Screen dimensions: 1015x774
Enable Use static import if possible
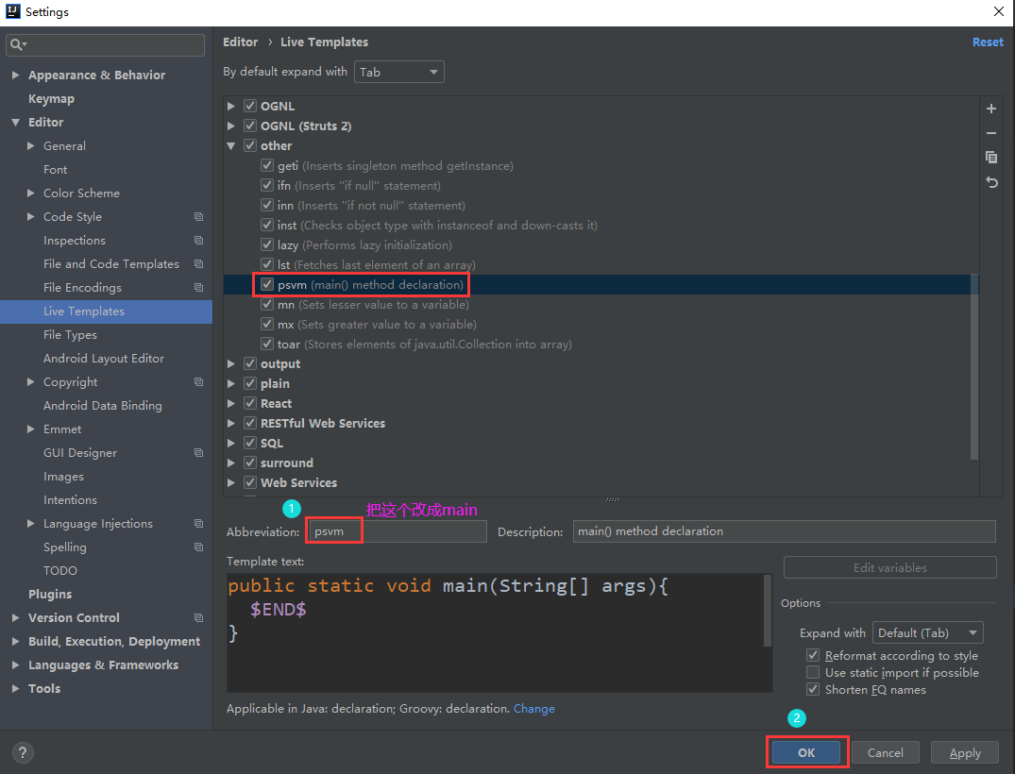coord(813,672)
